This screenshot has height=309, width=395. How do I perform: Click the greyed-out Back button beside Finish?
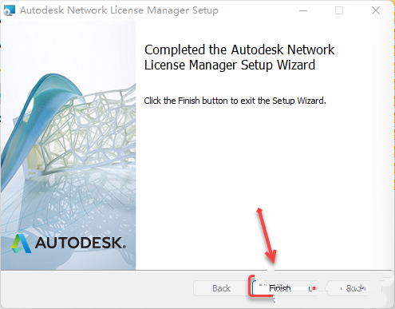[x=221, y=288]
